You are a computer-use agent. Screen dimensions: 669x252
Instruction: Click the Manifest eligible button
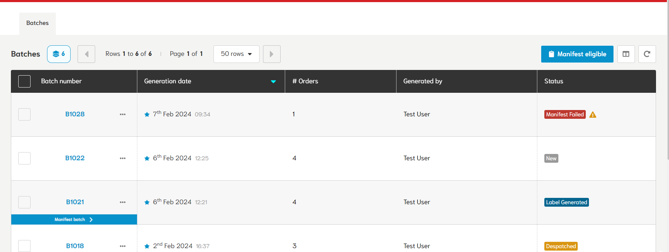[577, 54]
